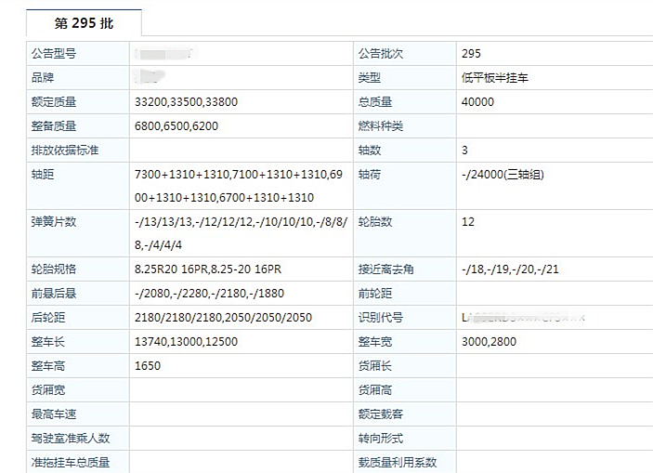Click the 整车宽 value 3000,2800
The image size is (653, 473).
[488, 342]
